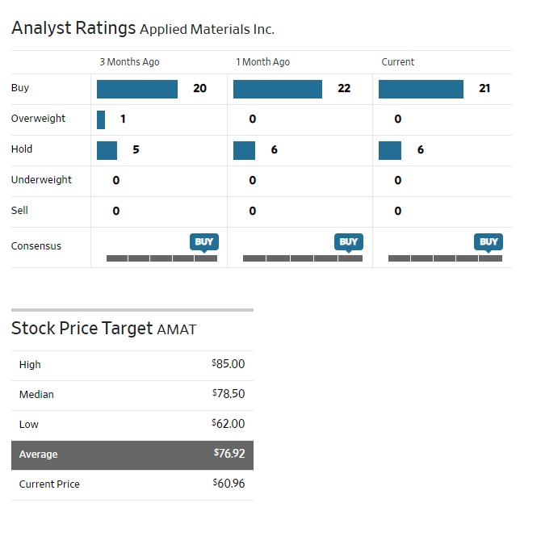The image size is (541, 545).
Task: Click the 3 Months Ago consensus scale bar
Action: coord(161,258)
